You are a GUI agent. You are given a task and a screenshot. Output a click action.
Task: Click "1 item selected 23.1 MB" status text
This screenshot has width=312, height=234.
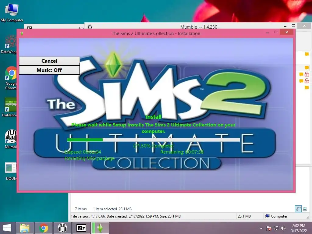[112, 209]
